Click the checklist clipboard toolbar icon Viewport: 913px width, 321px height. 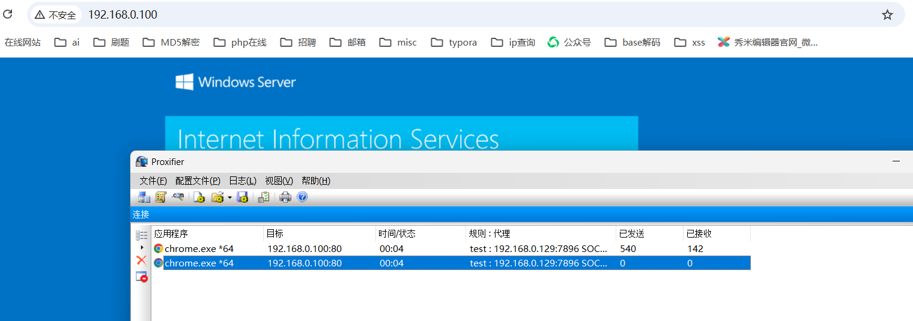pos(264,197)
